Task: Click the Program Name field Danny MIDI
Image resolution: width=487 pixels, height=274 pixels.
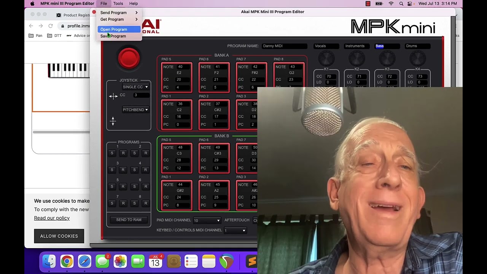Action: click(x=284, y=46)
